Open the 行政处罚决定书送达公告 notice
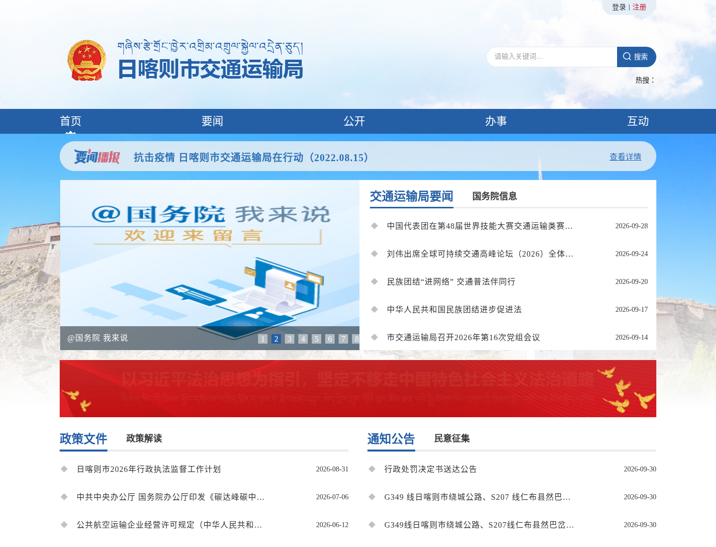The width and height of the screenshot is (716, 547). click(x=431, y=469)
